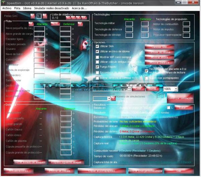This screenshot has height=177, width=201.
Task: Click the defender arrow in the Colonizador row
Action: (73, 60)
